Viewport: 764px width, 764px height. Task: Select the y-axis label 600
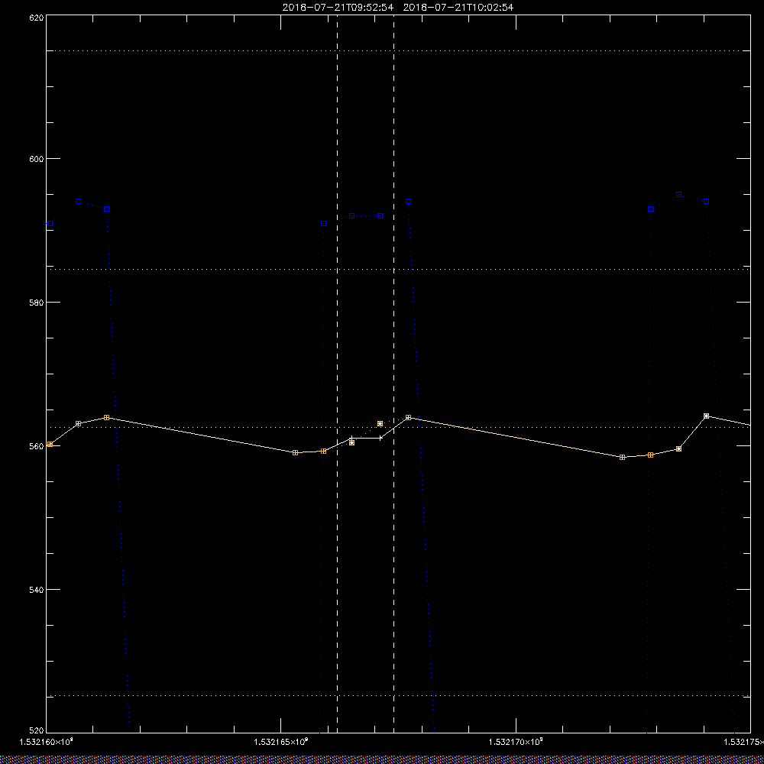pyautogui.click(x=37, y=159)
